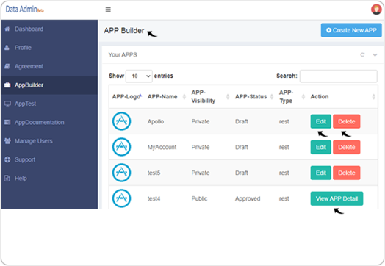Sort by APP-Logo column
This screenshot has height=266, width=385.
point(127,96)
